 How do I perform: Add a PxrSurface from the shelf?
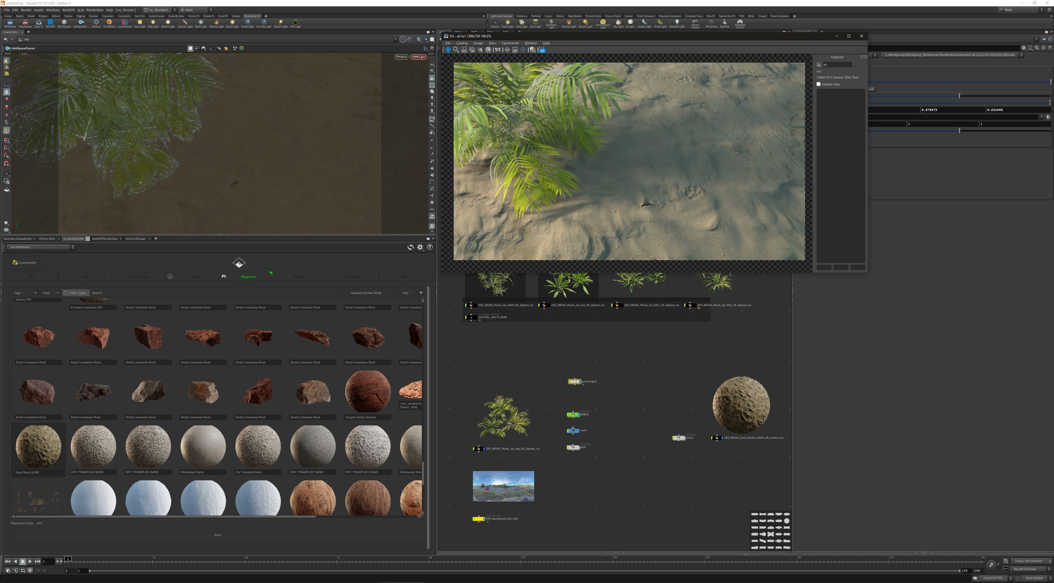pyautogui.click(x=109, y=23)
